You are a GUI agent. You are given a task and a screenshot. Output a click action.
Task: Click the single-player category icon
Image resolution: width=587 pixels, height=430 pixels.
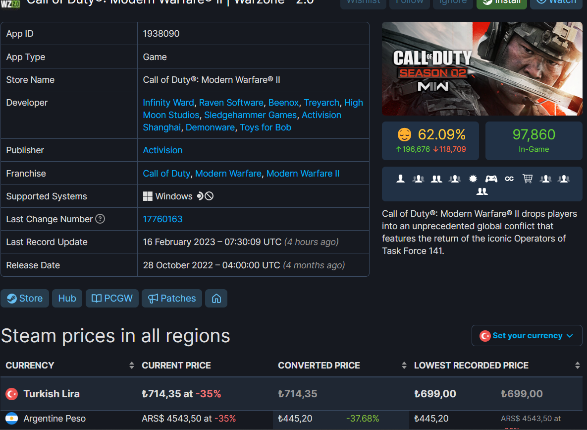(x=400, y=179)
